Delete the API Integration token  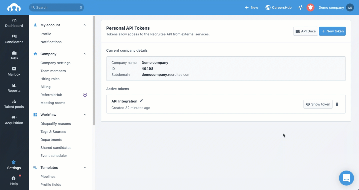pyautogui.click(x=337, y=104)
